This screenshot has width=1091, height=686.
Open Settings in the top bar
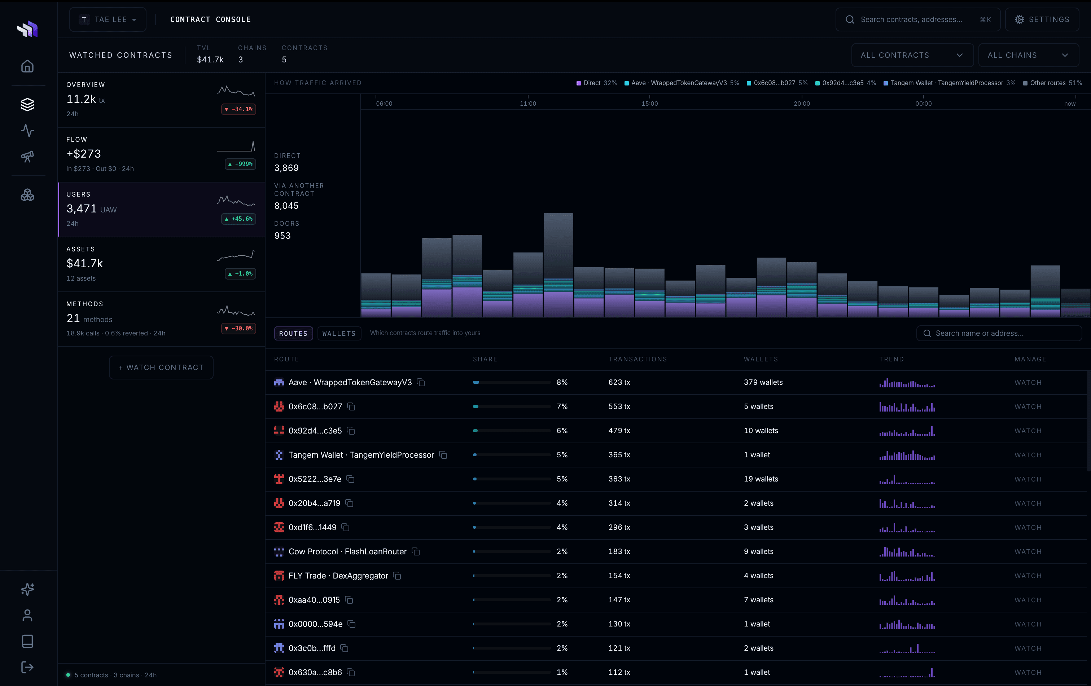click(1042, 19)
